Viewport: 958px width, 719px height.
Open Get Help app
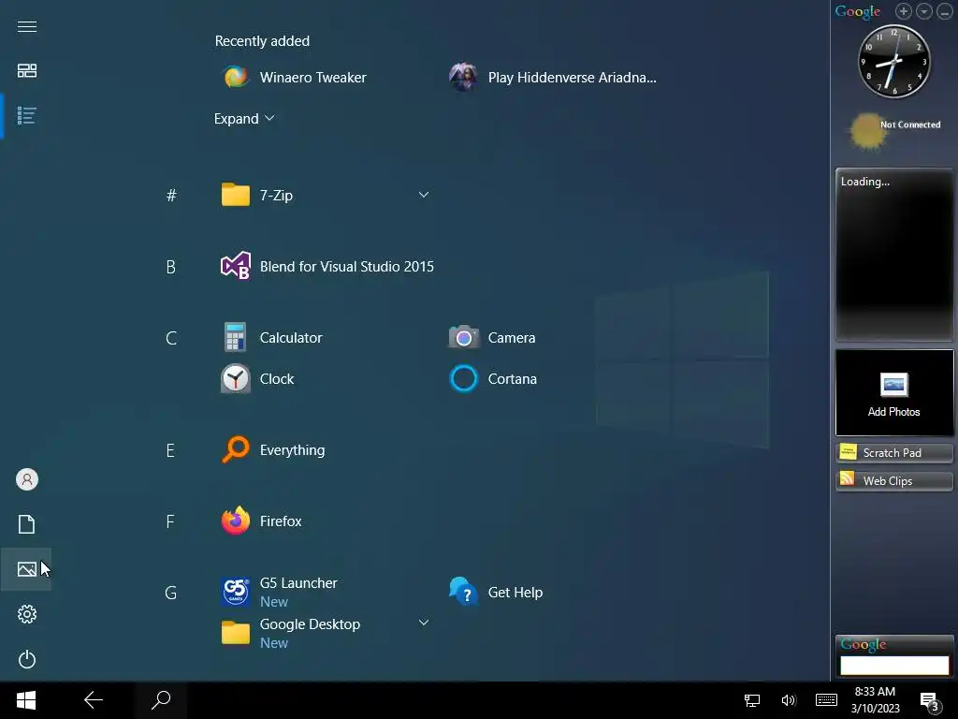tap(496, 592)
